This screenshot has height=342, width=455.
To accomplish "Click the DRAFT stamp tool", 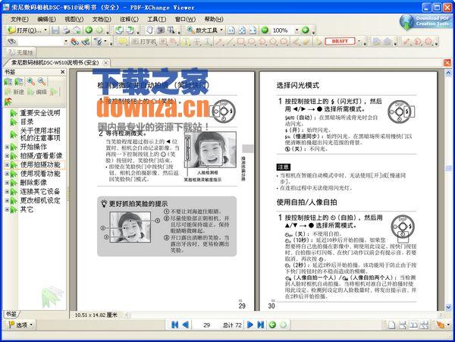I will [x=340, y=42].
